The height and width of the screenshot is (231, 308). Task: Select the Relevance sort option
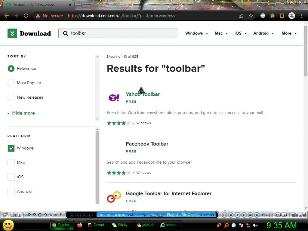[x=11, y=69]
